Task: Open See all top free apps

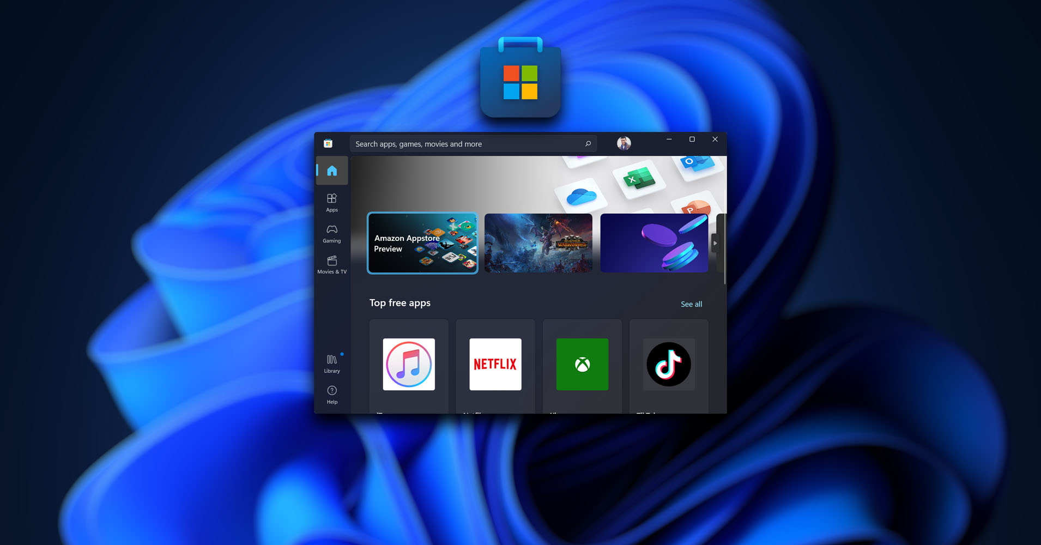Action: coord(691,304)
